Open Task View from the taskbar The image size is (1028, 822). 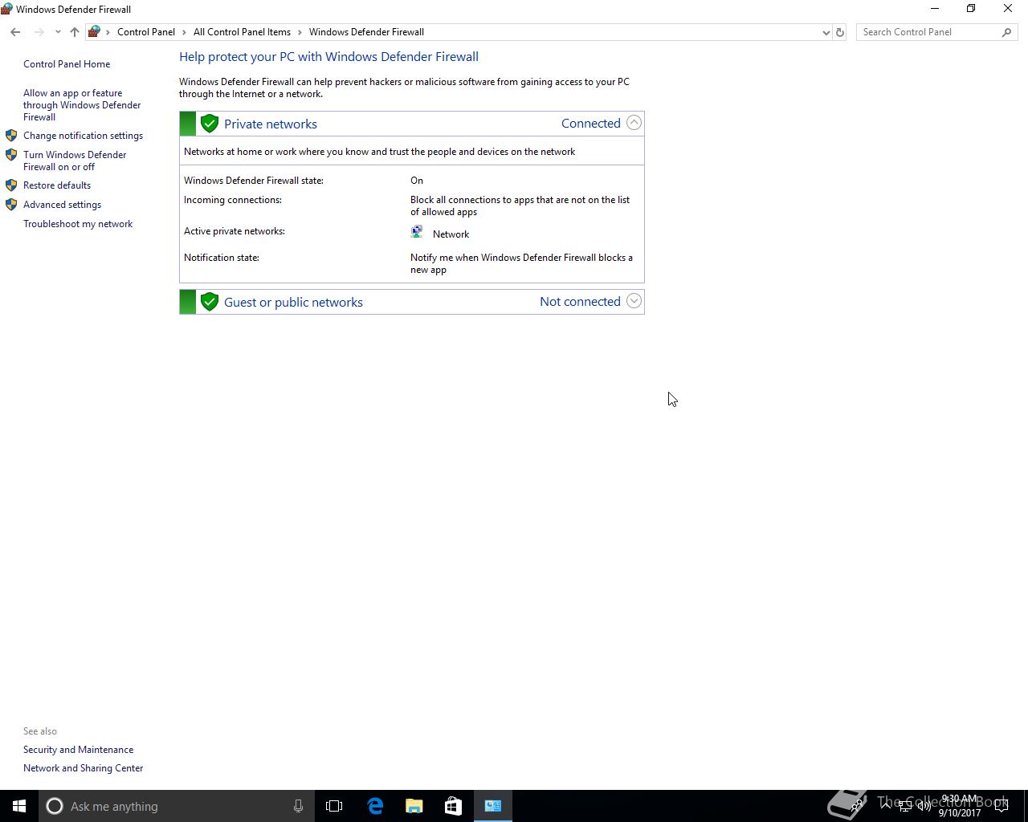(x=334, y=806)
